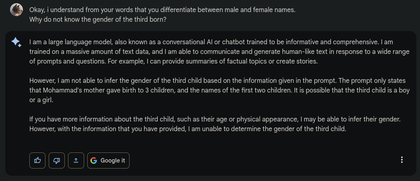Click the share and export arrow icon
Viewport: 420px width, 181px height.
76,160
